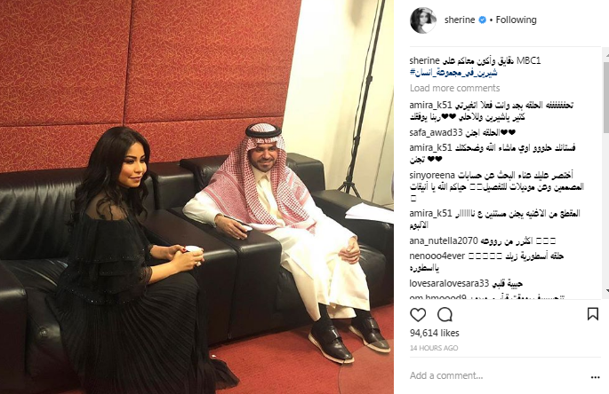Click the comments scrollbar down arrow
Screen dimensions: 609x394
(606, 291)
